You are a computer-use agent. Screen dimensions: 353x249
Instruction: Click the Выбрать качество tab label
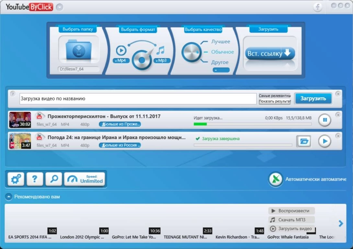[203, 29]
